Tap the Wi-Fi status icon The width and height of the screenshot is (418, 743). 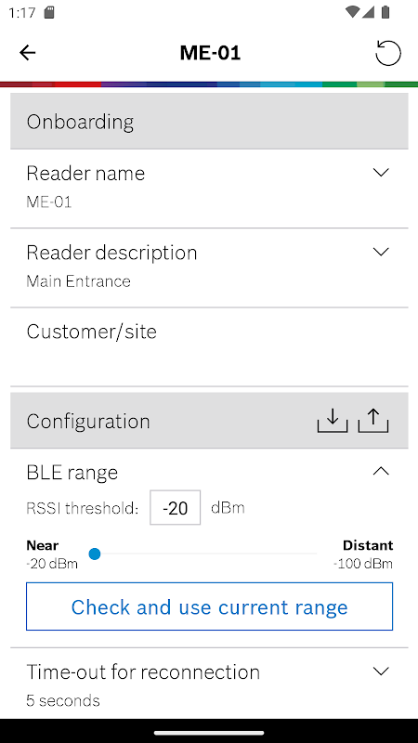click(x=352, y=12)
